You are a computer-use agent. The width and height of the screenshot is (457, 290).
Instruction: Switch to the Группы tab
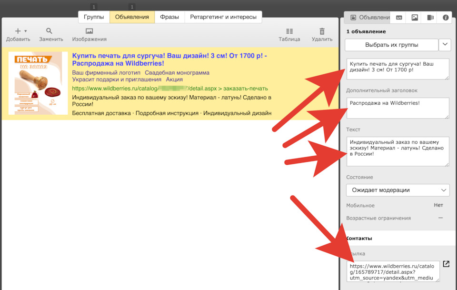pyautogui.click(x=94, y=17)
